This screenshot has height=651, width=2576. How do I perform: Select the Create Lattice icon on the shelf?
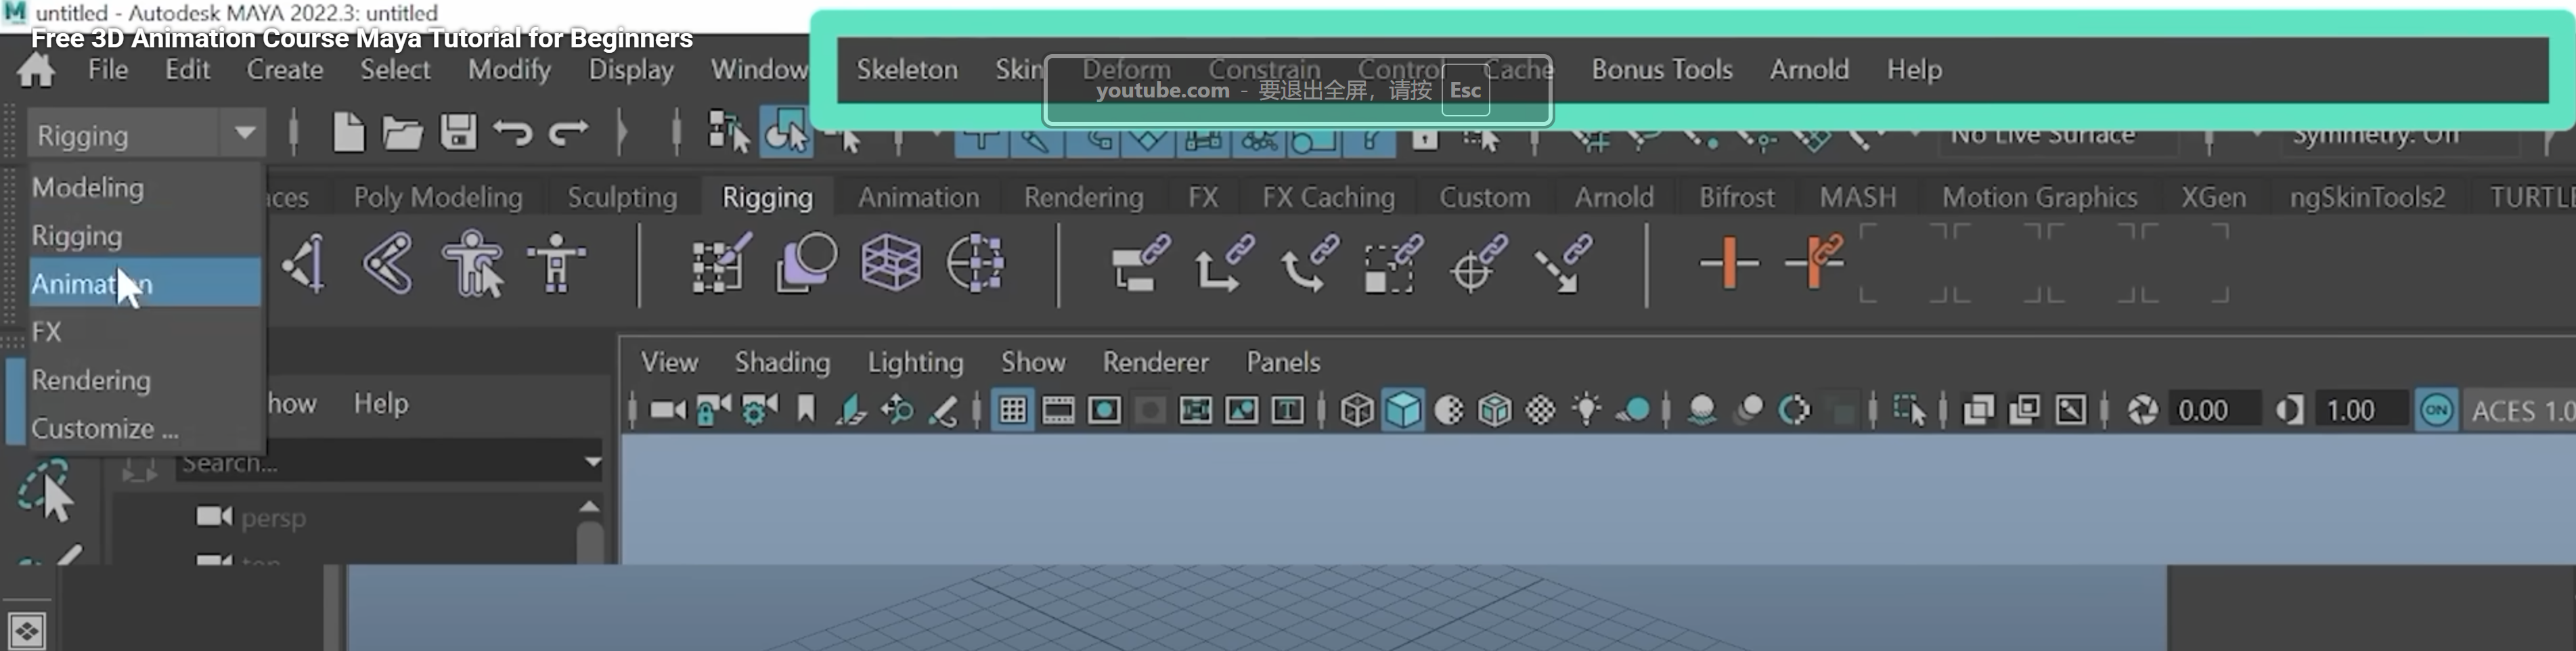[890, 264]
